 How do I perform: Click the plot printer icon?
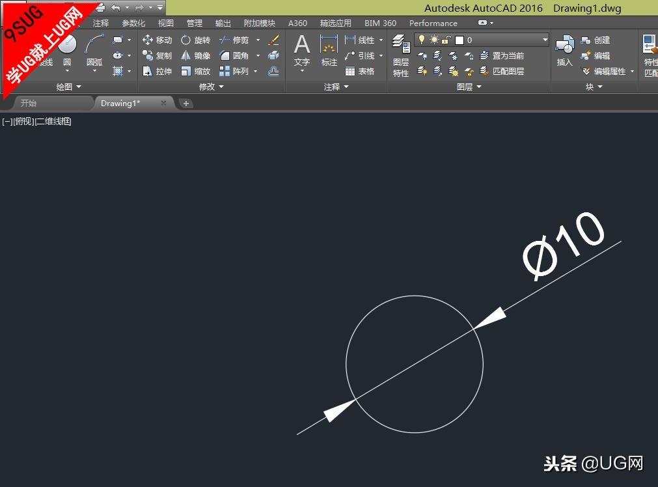point(100,7)
